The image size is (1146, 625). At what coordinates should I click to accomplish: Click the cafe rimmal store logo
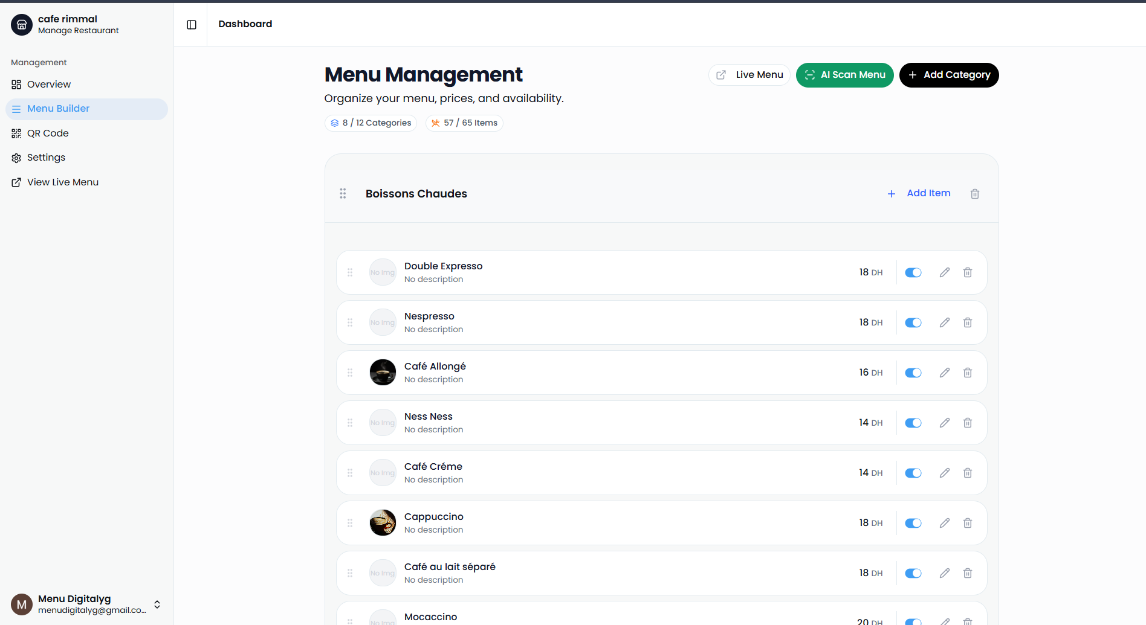[22, 25]
